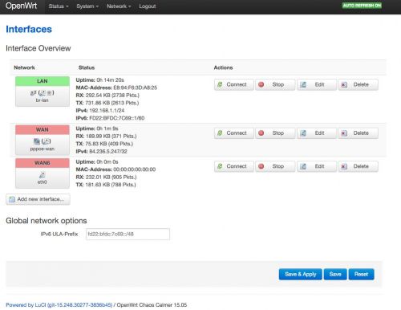Screen dimensions: 401x310
Task: Stop the WAN interface
Action: point(275,133)
